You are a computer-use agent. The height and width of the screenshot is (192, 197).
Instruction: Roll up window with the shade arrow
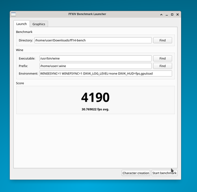coord(161,15)
